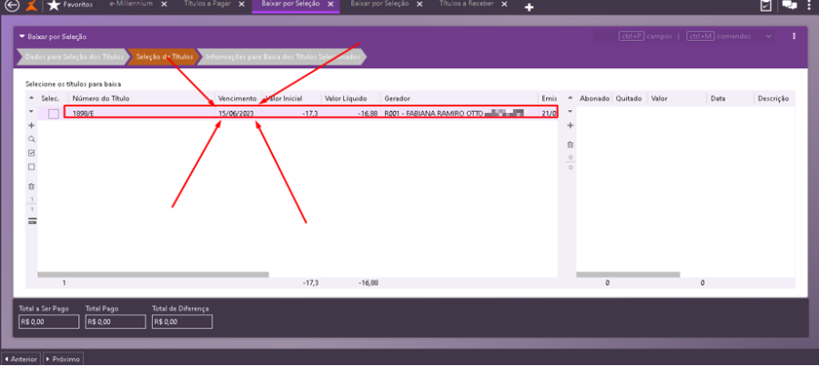Image resolution: width=819 pixels, height=366 pixels.
Task: Click the ctrl+P campos shortcut
Action: point(645,36)
